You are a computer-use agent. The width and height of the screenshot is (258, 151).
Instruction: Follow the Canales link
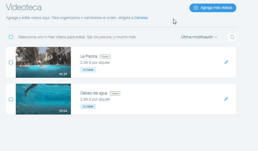pyautogui.click(x=141, y=18)
